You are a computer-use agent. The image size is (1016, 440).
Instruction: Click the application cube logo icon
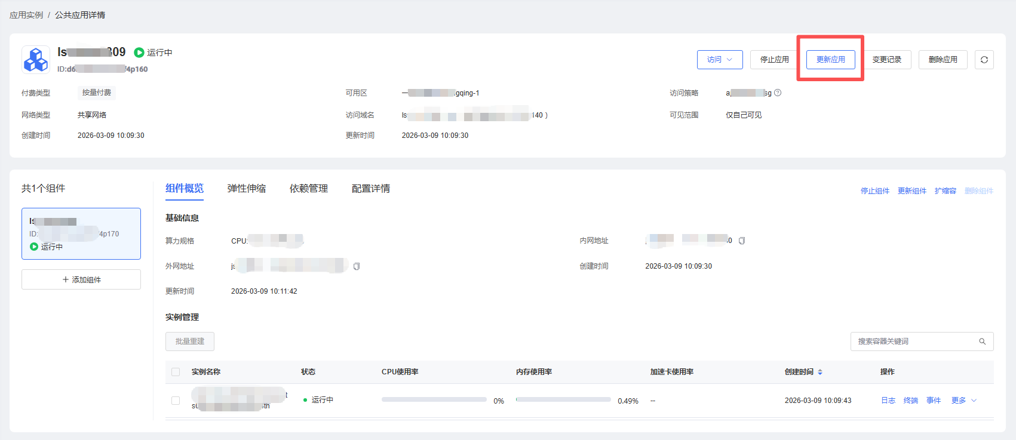36,60
